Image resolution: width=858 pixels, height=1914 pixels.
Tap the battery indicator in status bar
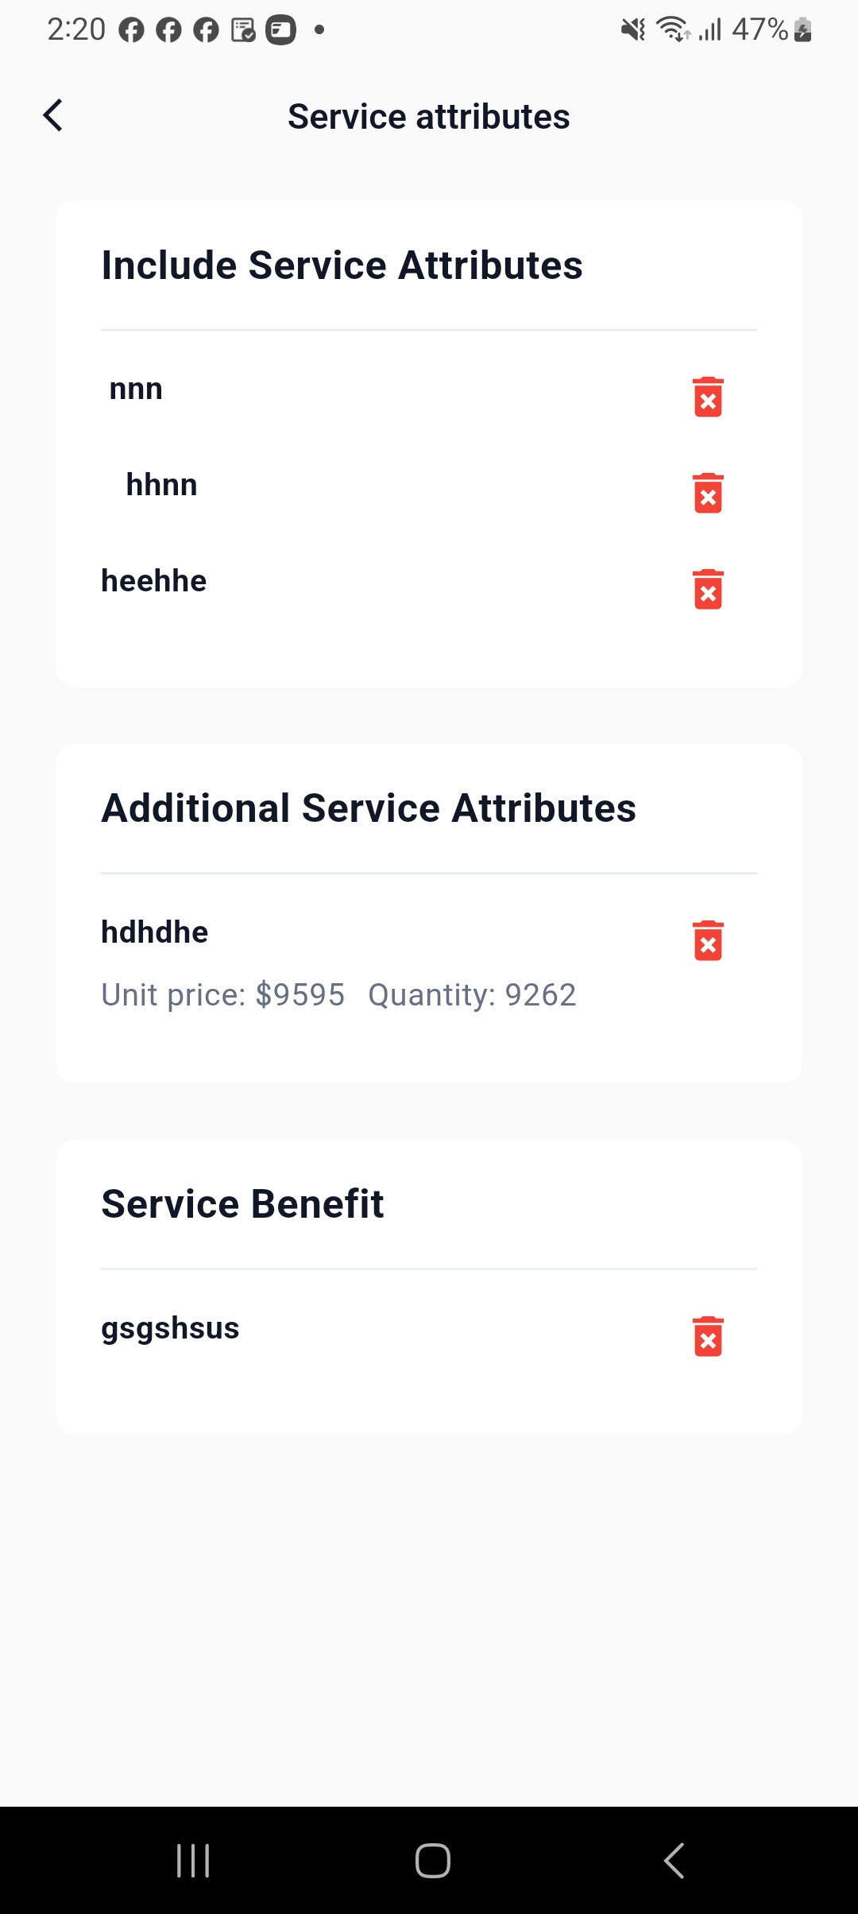click(802, 29)
